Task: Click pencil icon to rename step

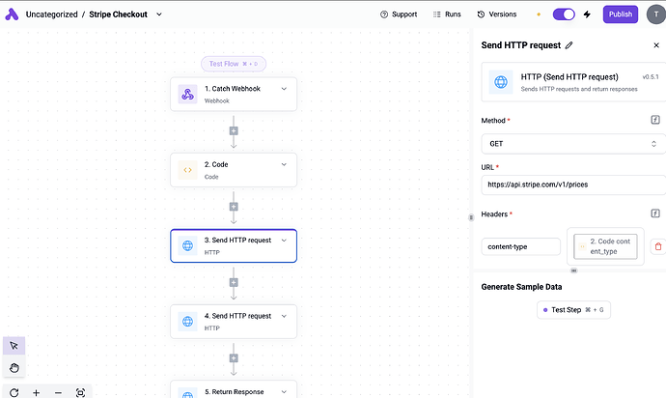Action: tap(569, 45)
